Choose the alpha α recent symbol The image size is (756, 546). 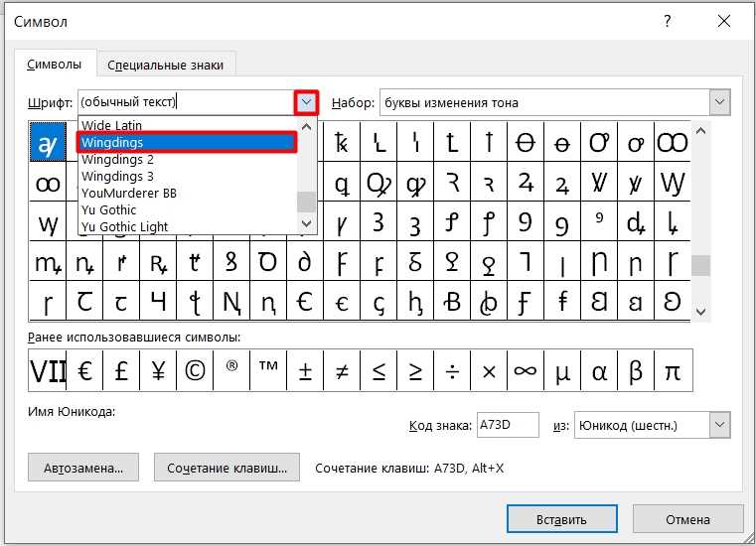(599, 370)
